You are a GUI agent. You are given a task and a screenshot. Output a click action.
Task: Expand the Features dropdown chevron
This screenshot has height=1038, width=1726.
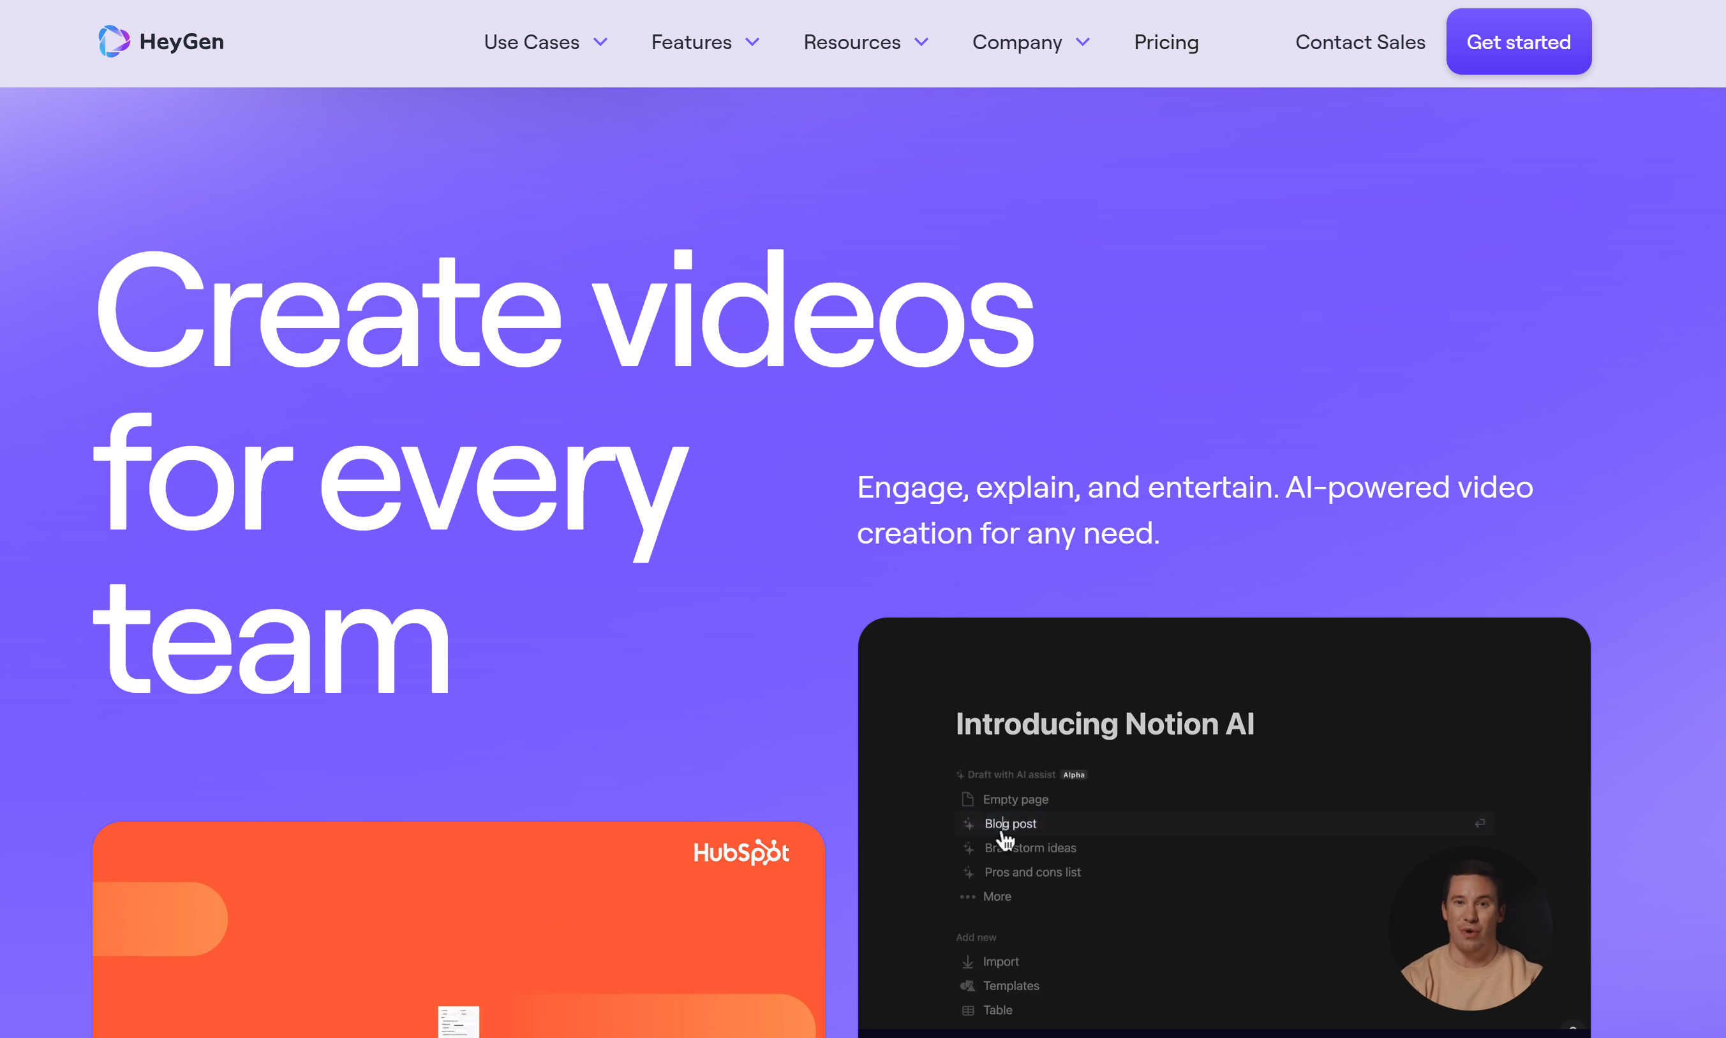click(752, 42)
